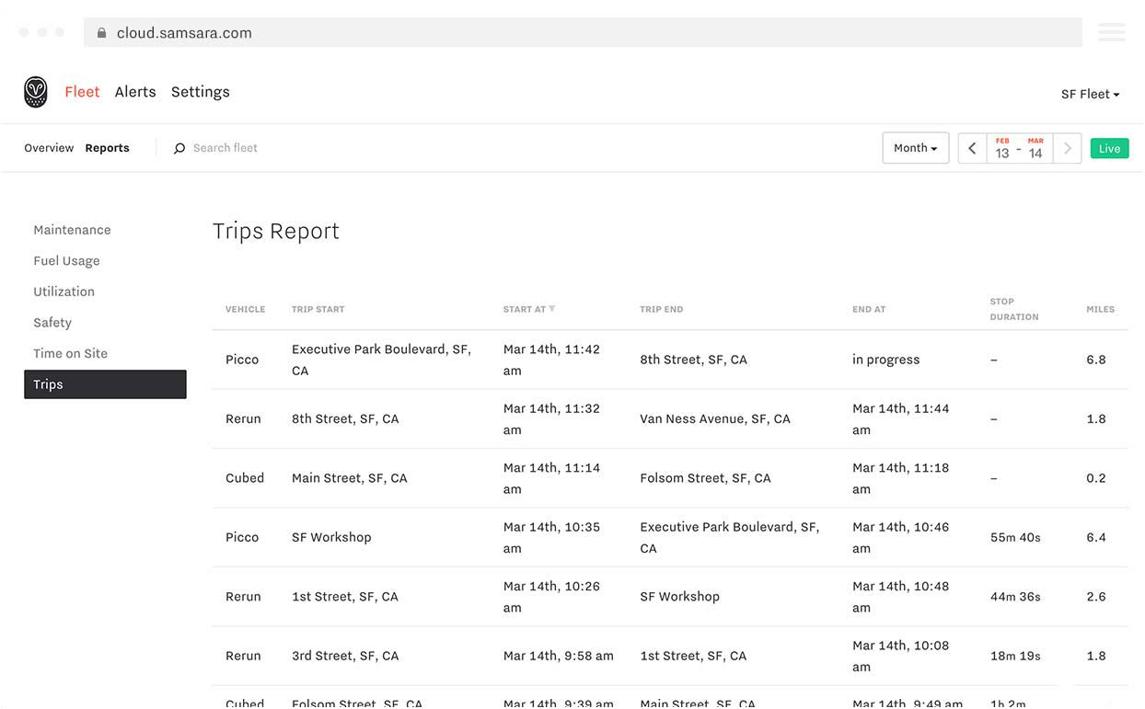
Task: Click the address bar lock icon
Action: [101, 32]
